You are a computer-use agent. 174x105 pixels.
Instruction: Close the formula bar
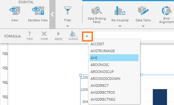pyautogui.click(x=44, y=36)
